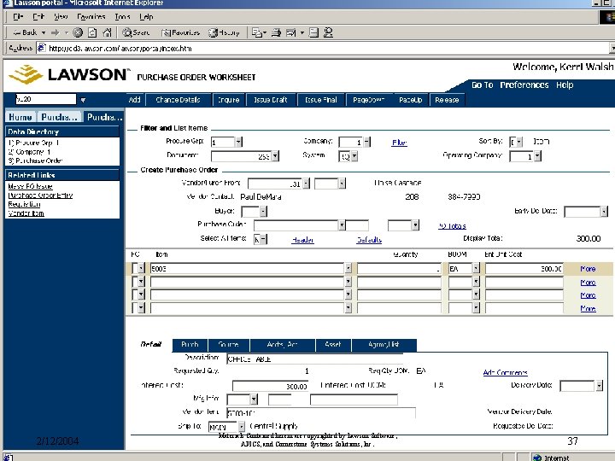Image resolution: width=615 pixels, height=461 pixels.
Task: Click the Issue Draft button
Action: (271, 100)
